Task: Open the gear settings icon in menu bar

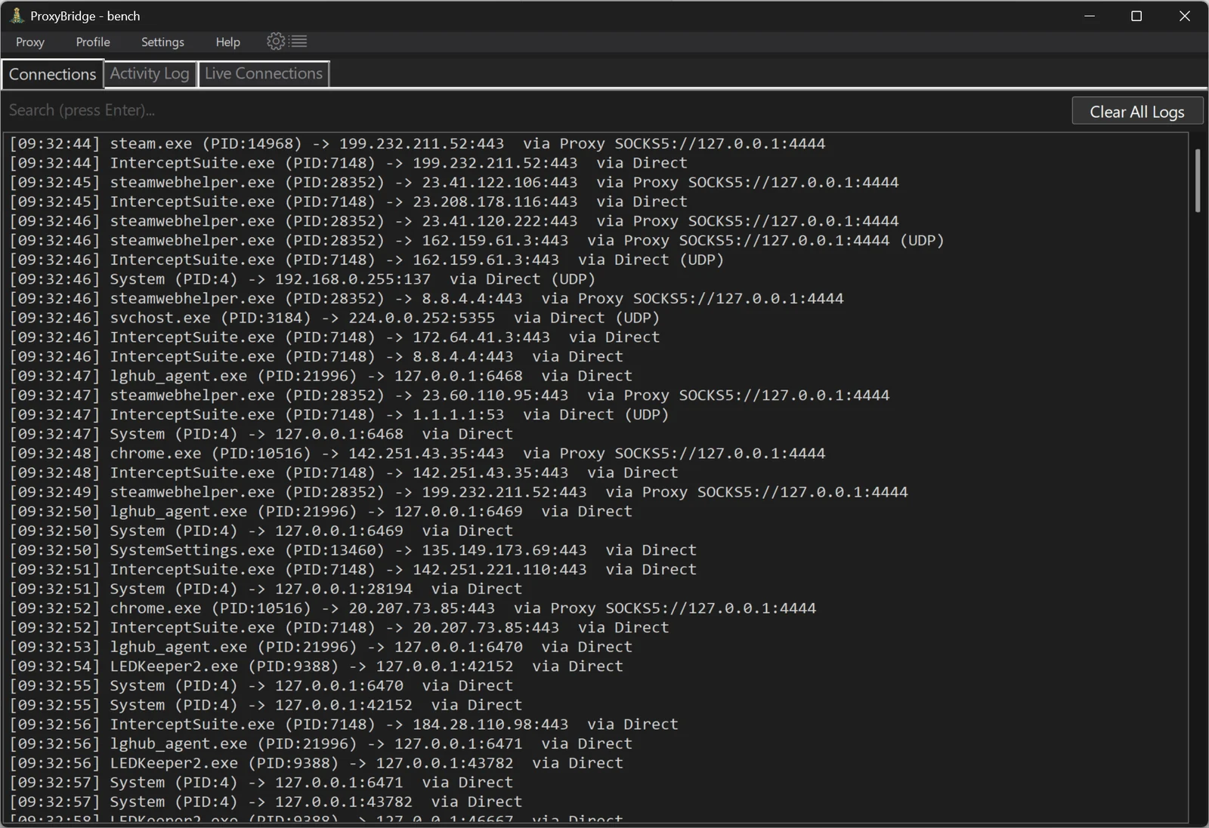Action: coord(276,42)
